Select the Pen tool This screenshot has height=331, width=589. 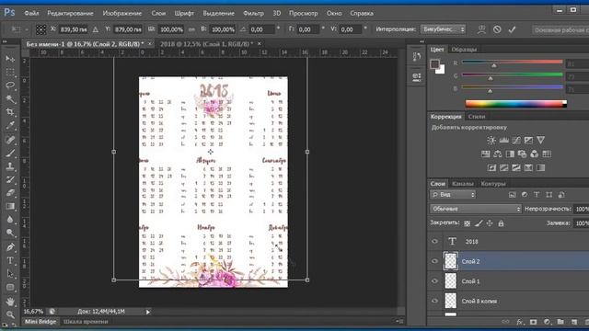click(x=10, y=247)
